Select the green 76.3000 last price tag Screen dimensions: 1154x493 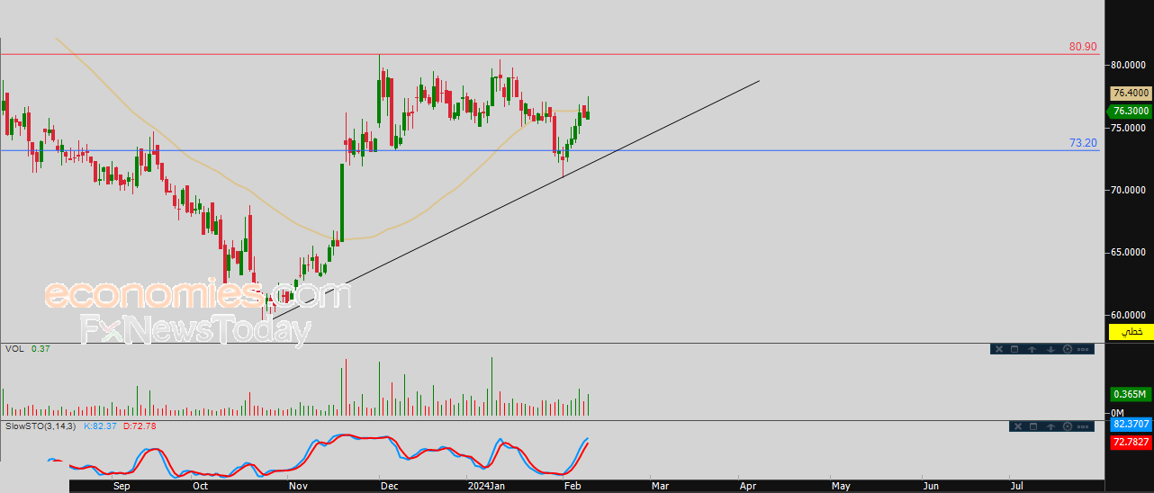(1131, 111)
